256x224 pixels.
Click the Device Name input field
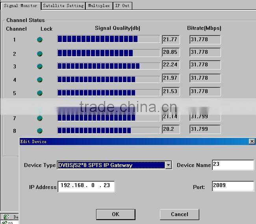[233, 165]
